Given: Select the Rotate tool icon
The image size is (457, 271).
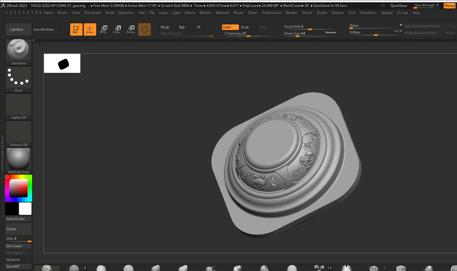Looking at the screenshot, I should tap(131, 29).
